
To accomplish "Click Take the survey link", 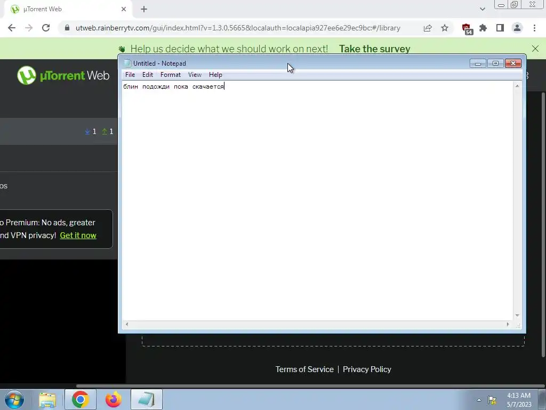I will pyautogui.click(x=375, y=49).
